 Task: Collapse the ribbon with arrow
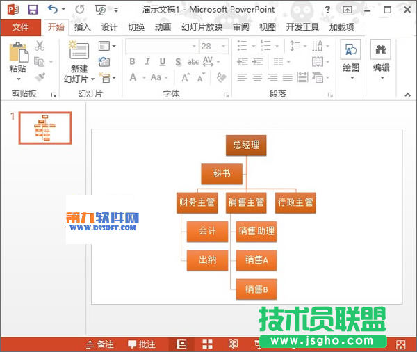point(407,95)
